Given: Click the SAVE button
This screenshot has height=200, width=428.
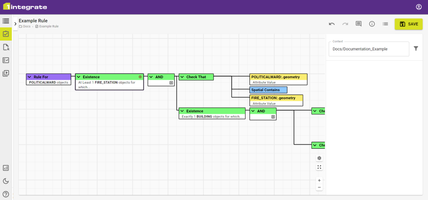Looking at the screenshot, I should [408, 24].
